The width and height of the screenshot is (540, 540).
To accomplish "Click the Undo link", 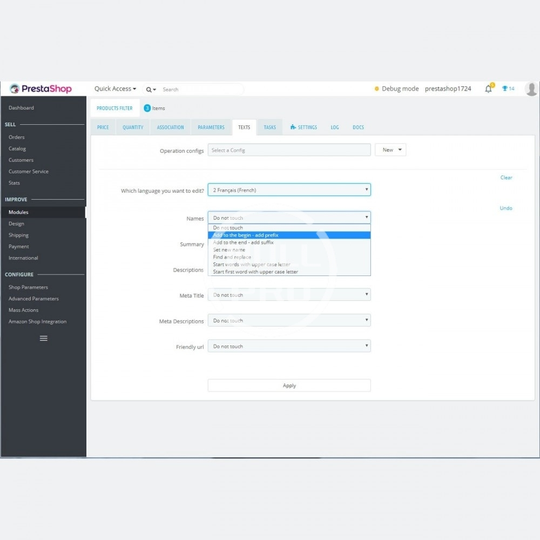I will click(506, 208).
